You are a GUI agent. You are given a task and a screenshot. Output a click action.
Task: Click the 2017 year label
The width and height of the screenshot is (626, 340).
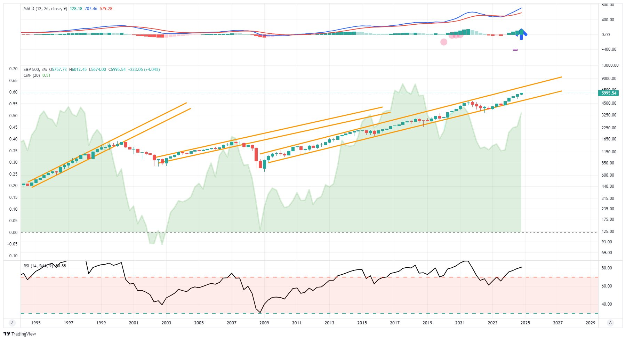(x=395, y=323)
